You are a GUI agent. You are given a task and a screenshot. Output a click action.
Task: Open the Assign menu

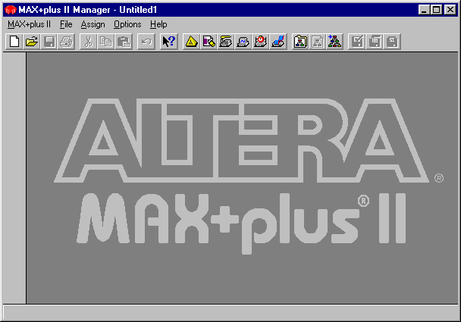pyautogui.click(x=93, y=24)
